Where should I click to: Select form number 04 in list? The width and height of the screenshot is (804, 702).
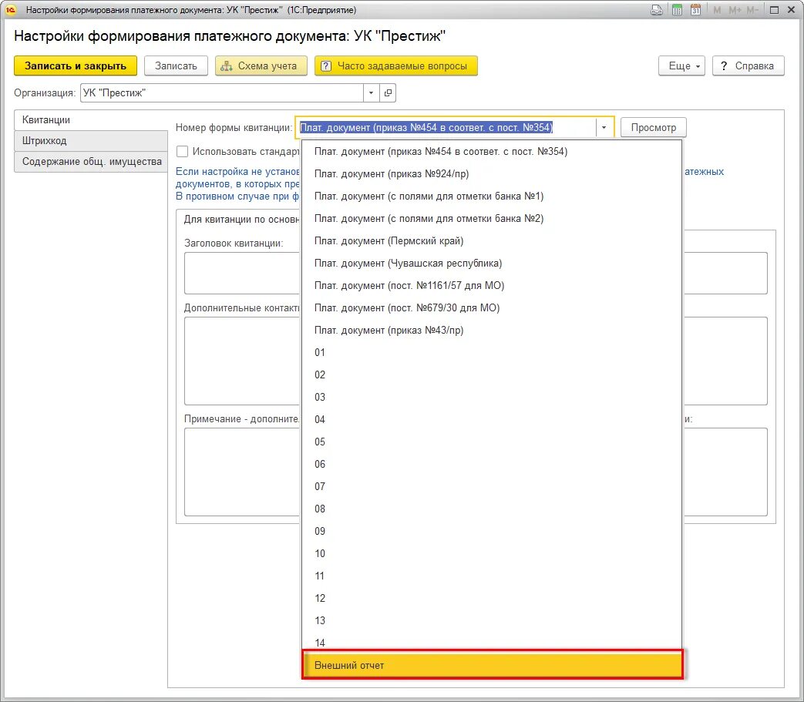pos(493,420)
